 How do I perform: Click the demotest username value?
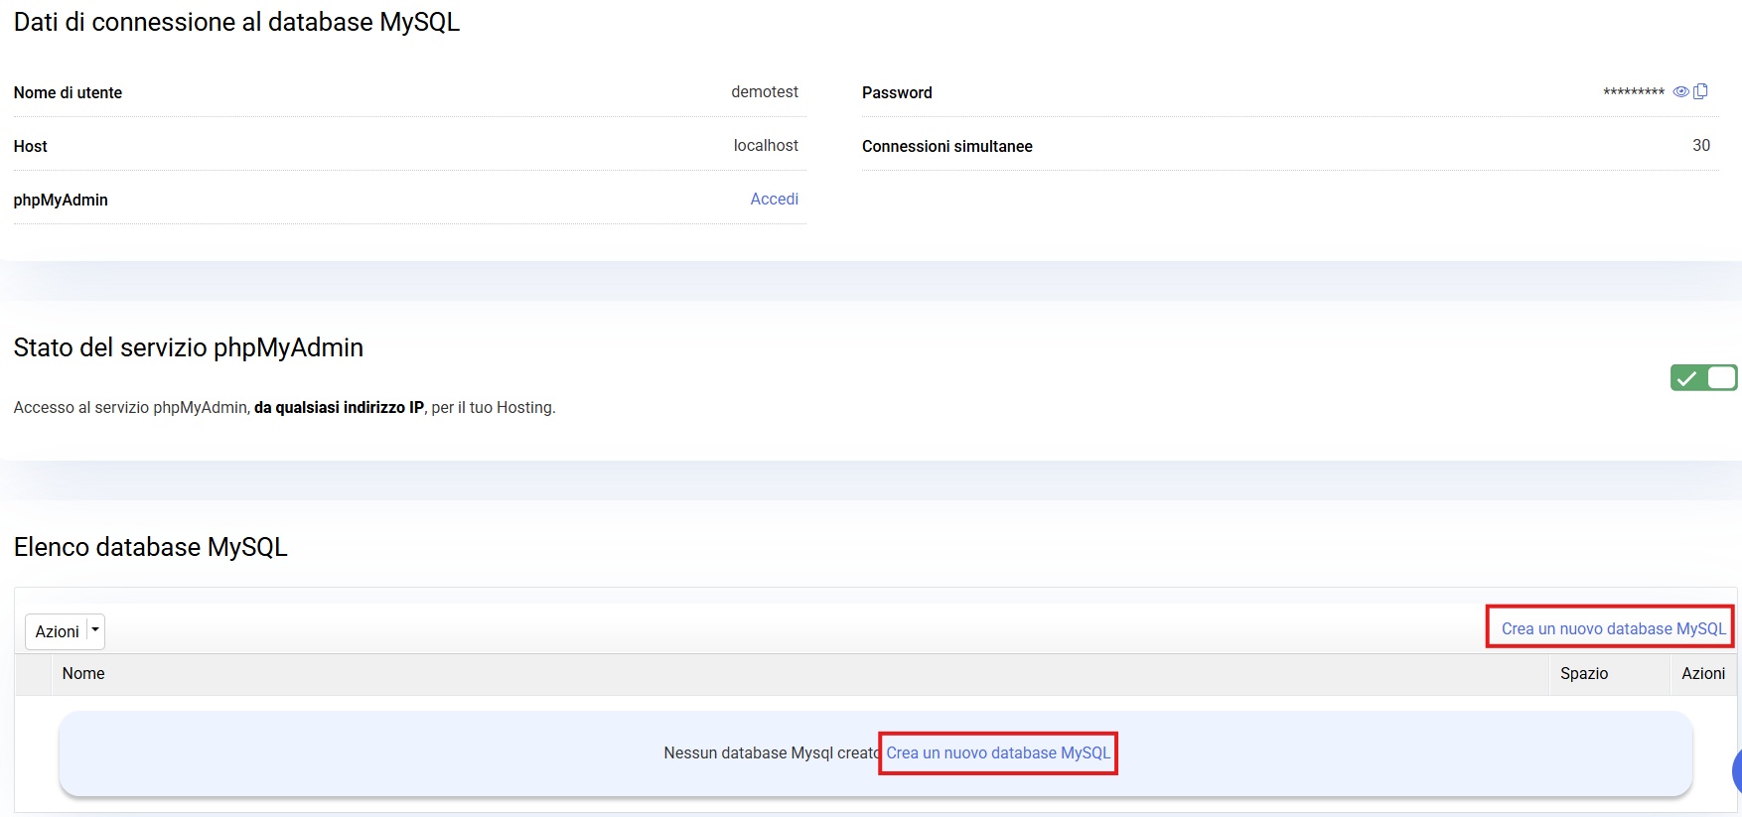point(764,91)
